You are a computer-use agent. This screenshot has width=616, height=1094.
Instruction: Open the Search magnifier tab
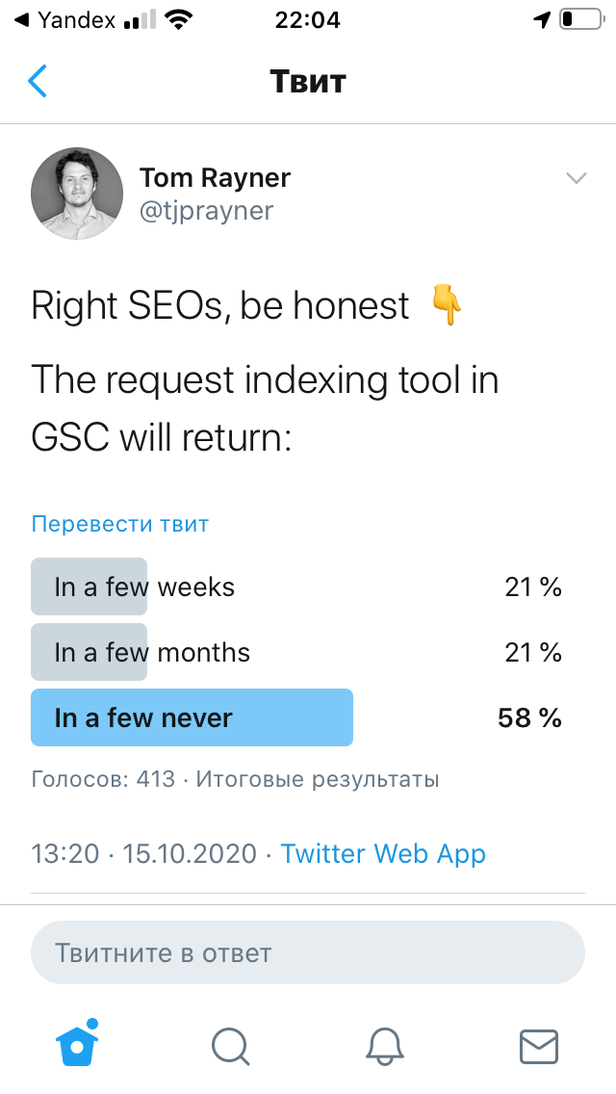231,1045
